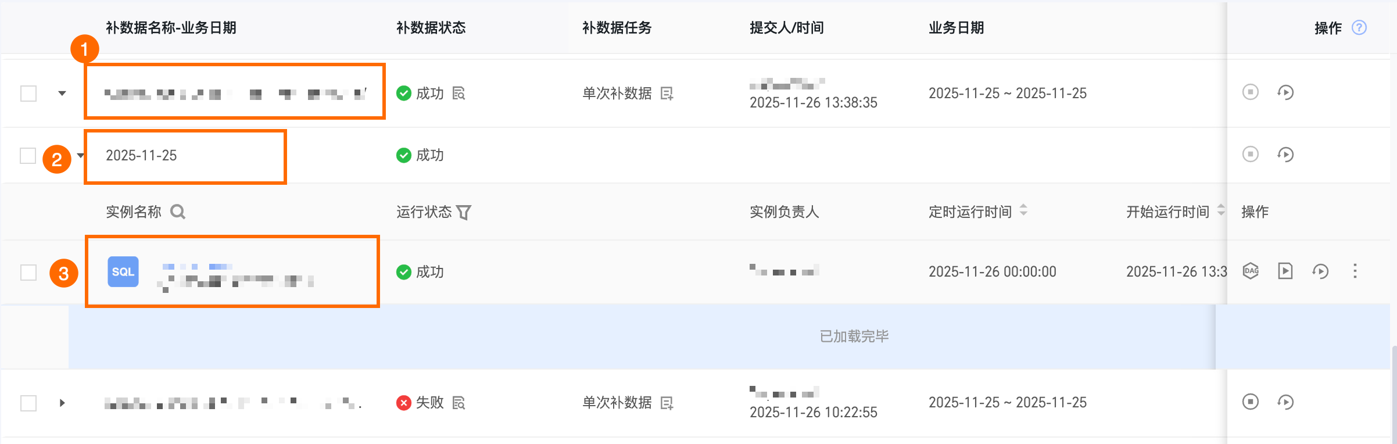Open task details icon beside first 单次补数据
1397x444 pixels.
coord(667,94)
